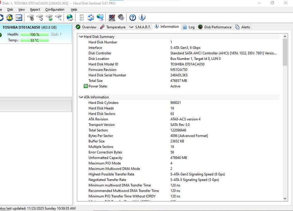Screen dimensions: 293x211
Task: Click the Unformatted Capacity value 476940 MB
Action: pyautogui.click(x=179, y=158)
